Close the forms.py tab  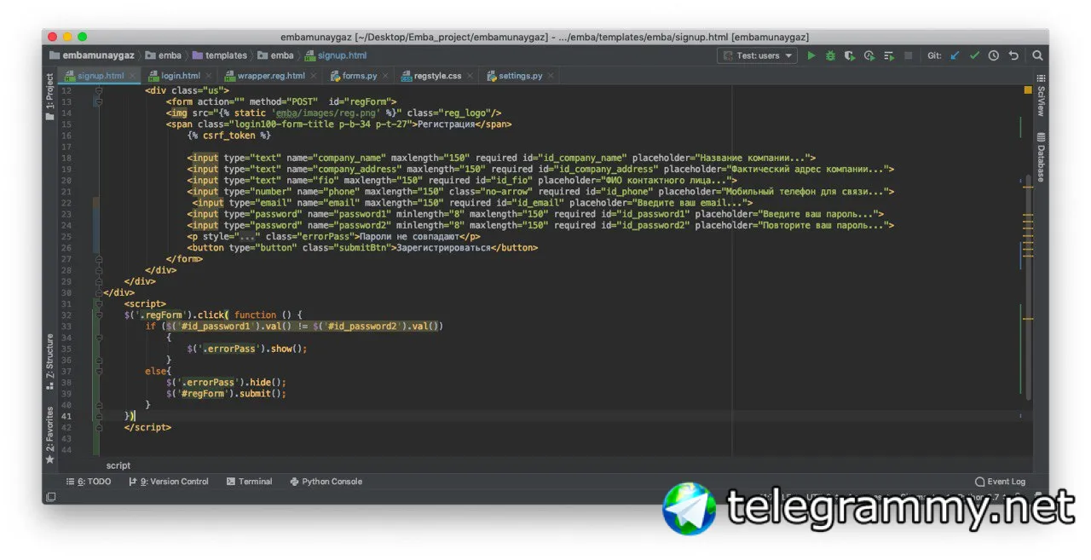click(x=384, y=76)
